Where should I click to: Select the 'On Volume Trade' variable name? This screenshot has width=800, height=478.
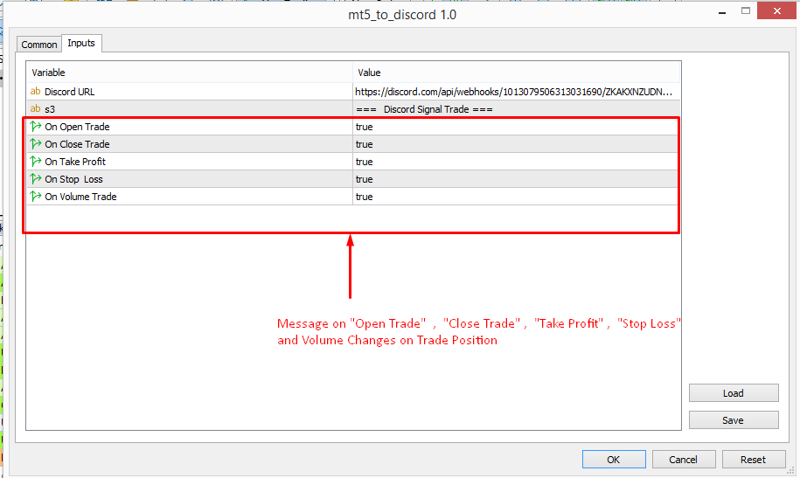(80, 197)
